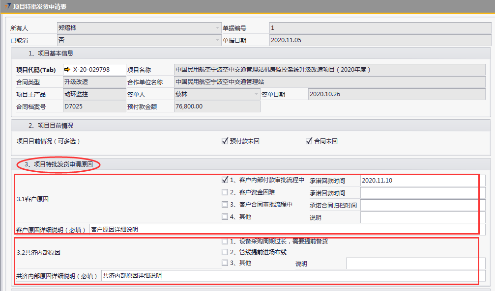Focus the 客户原因详细说明 text field
The width and height of the screenshot is (495, 291).
[x=283, y=230]
